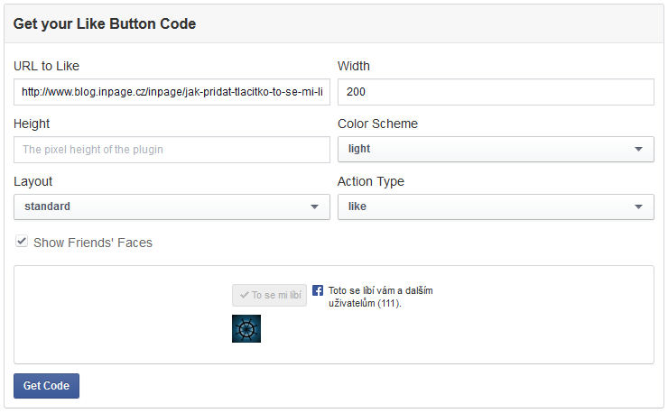Focus the URL to Like input field
Screen dimensions: 668x413
[x=172, y=92]
